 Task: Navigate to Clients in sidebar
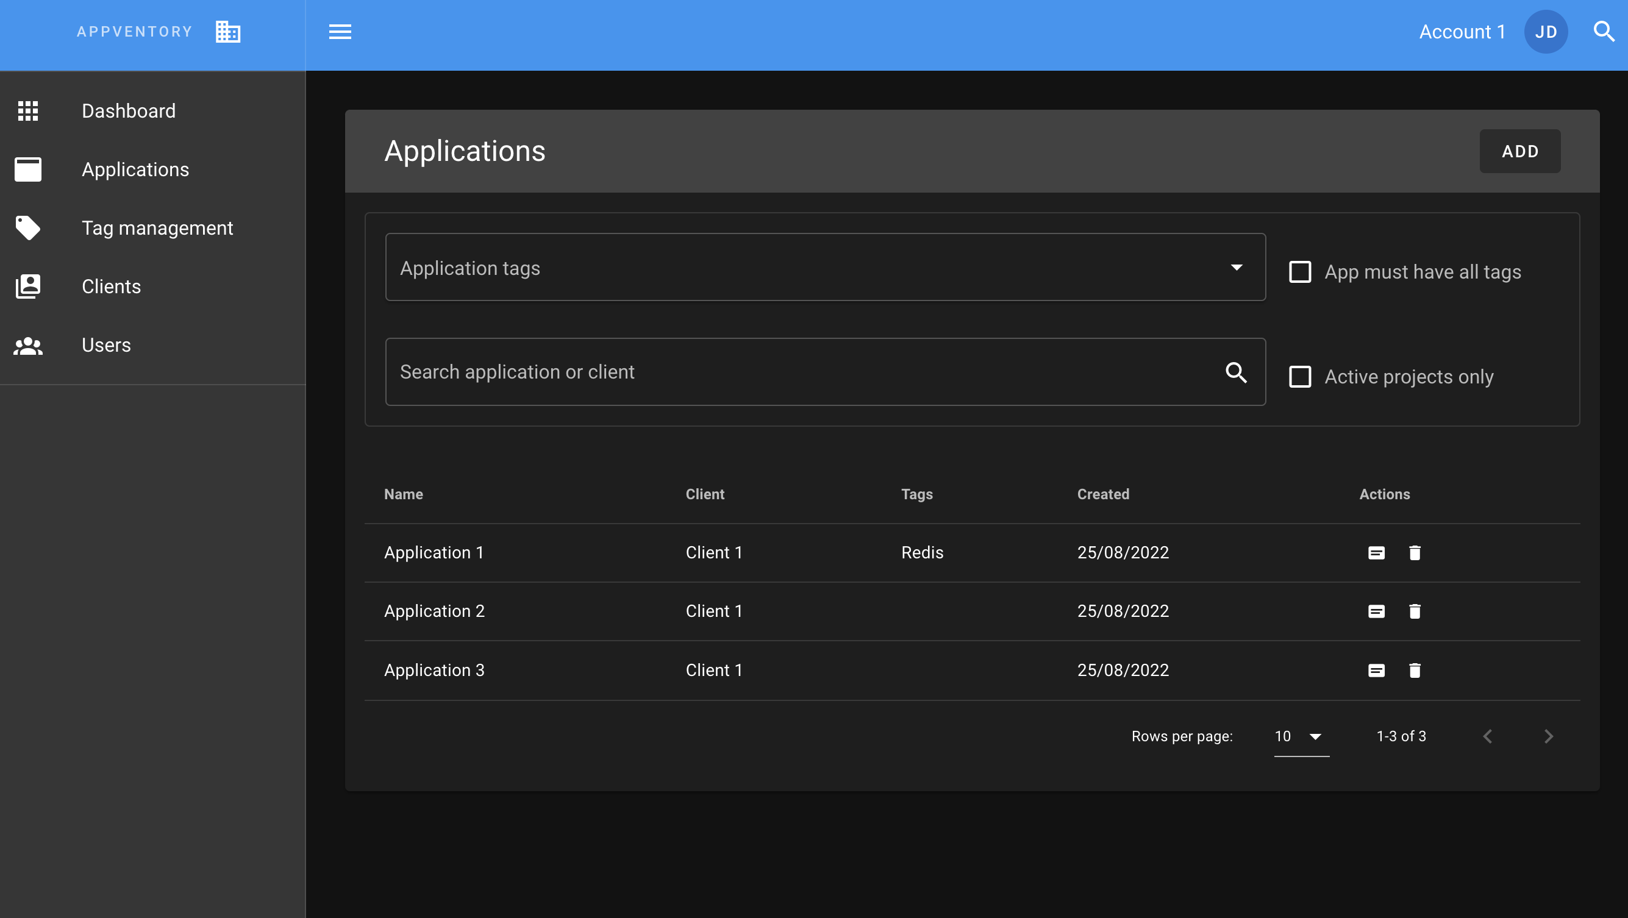click(111, 287)
